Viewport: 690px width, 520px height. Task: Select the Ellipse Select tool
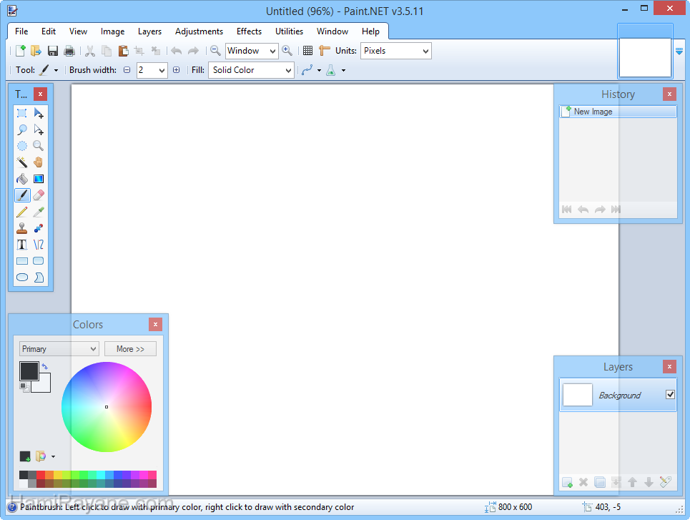pyautogui.click(x=21, y=146)
